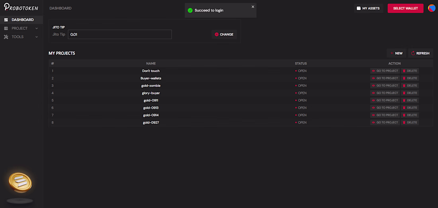The image size is (438, 208).
Task: Click the DASHBOARD breadcrumb title
Action: (61, 8)
